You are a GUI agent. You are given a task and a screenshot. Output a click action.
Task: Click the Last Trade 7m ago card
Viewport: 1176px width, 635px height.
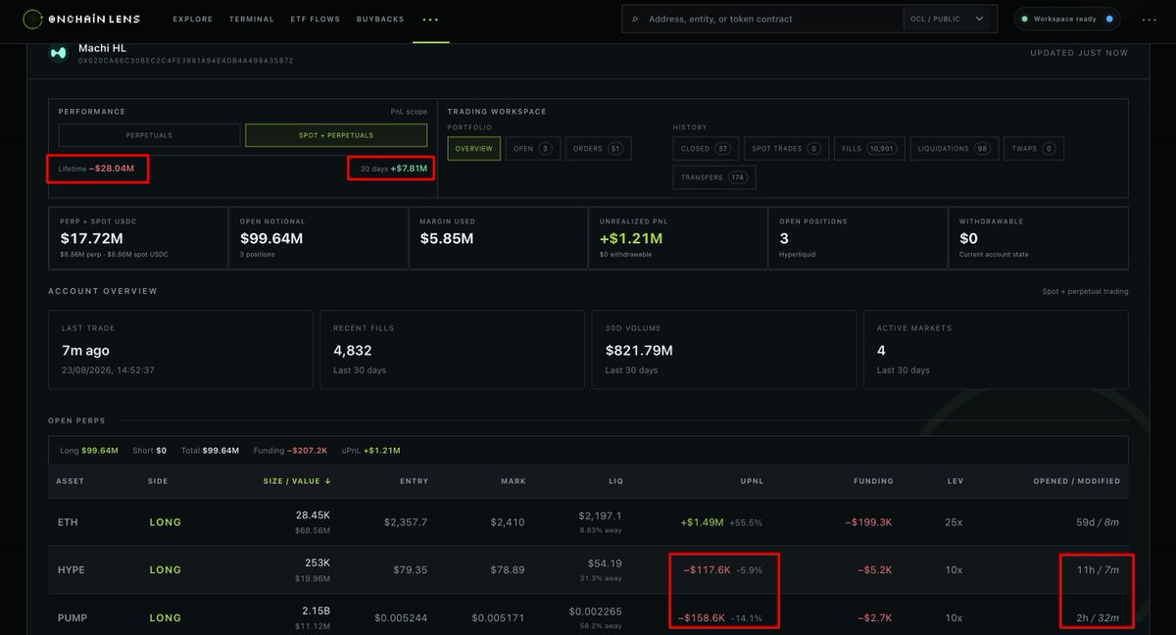pyautogui.click(x=180, y=351)
